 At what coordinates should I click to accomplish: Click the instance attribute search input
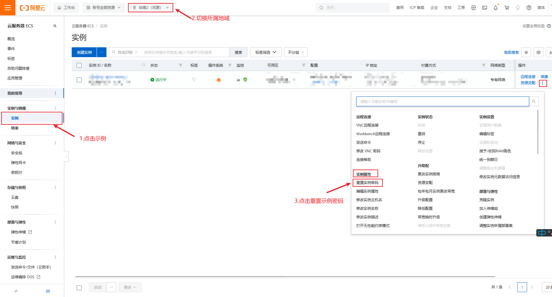click(185, 52)
